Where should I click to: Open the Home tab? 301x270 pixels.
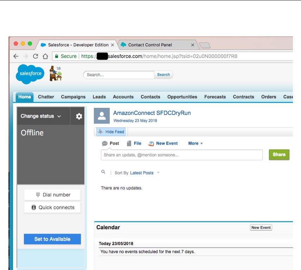pos(25,97)
